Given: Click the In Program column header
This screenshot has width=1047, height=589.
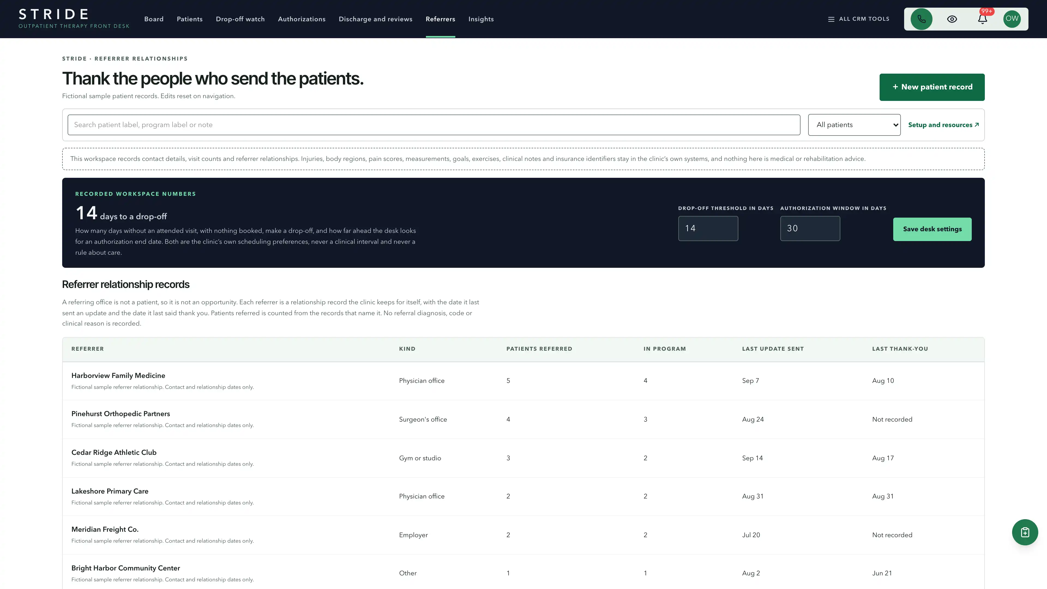Looking at the screenshot, I should point(664,349).
